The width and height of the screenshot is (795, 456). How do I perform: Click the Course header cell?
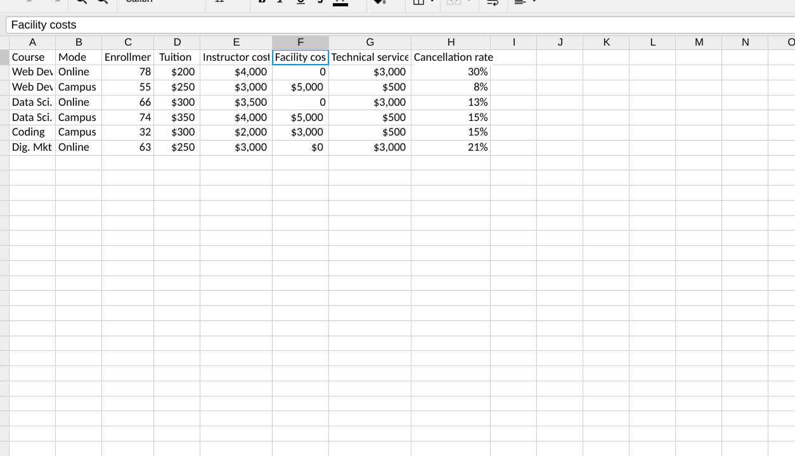tap(32, 57)
